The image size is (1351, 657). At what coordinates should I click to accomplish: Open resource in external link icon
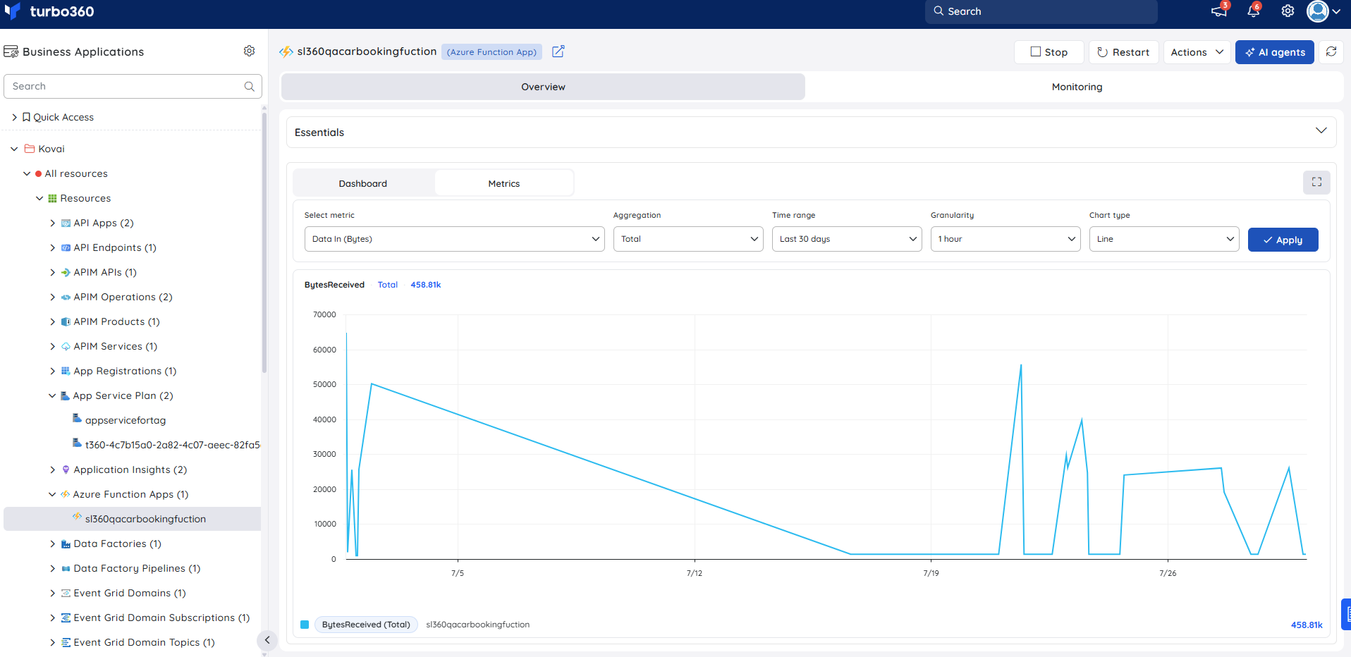[x=558, y=51]
